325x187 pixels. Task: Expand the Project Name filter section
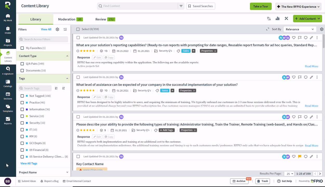coord(67,172)
